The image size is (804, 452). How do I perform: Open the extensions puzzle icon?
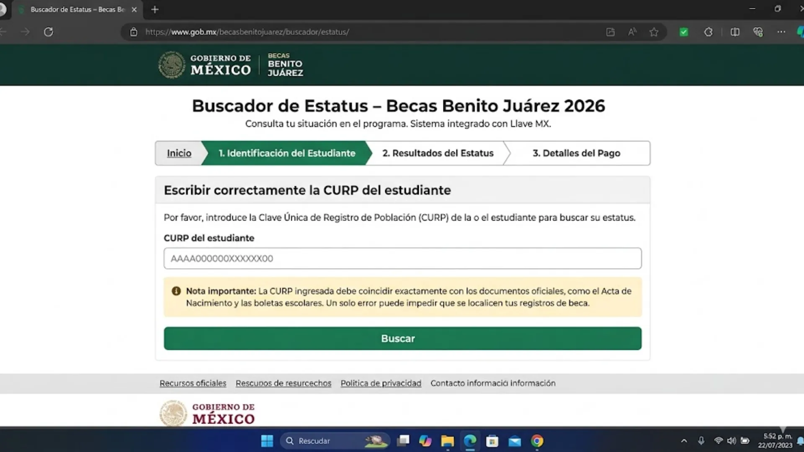[x=708, y=32]
